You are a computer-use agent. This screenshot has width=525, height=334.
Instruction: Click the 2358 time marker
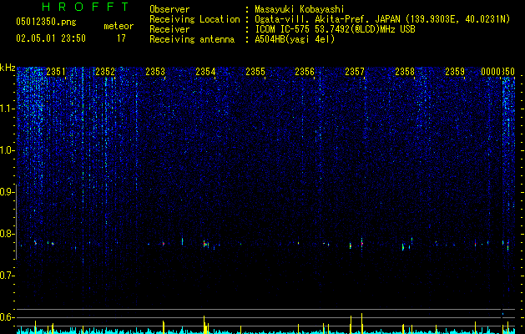click(x=405, y=72)
